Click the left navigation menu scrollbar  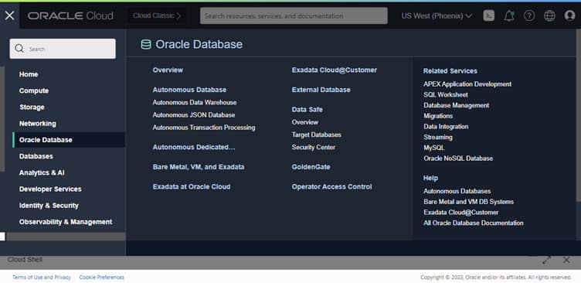[x=2, y=118]
